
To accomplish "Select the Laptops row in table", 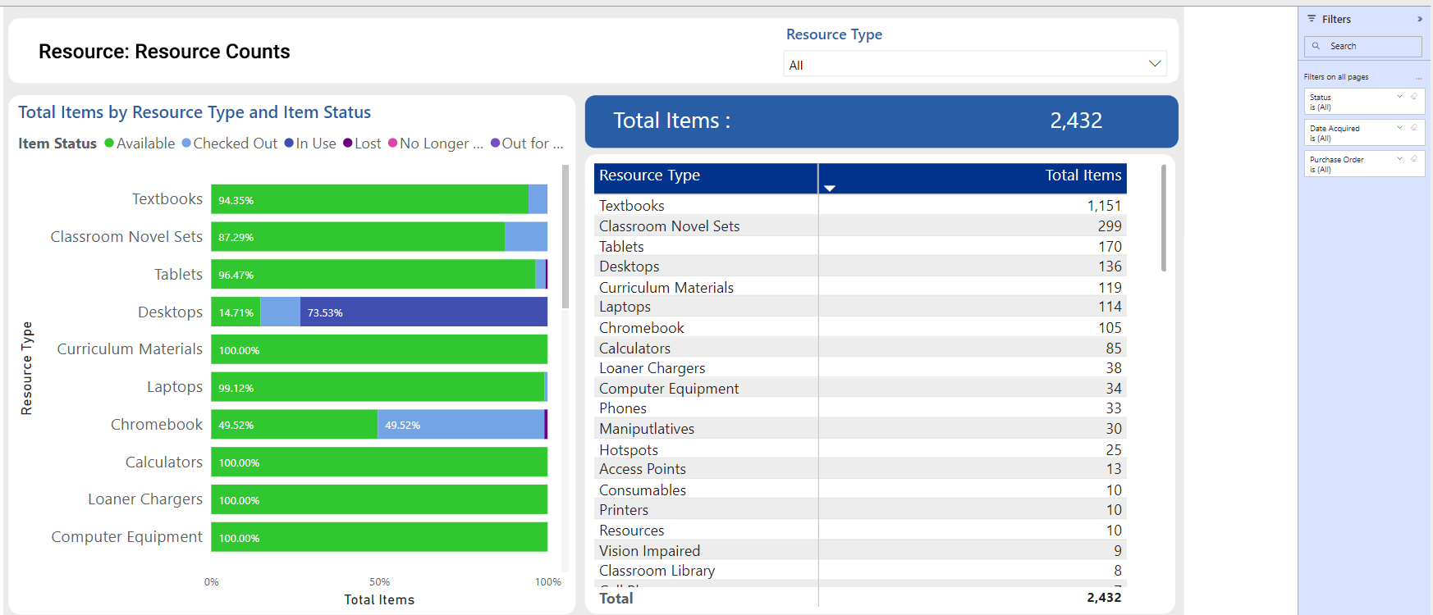I will pyautogui.click(x=860, y=307).
